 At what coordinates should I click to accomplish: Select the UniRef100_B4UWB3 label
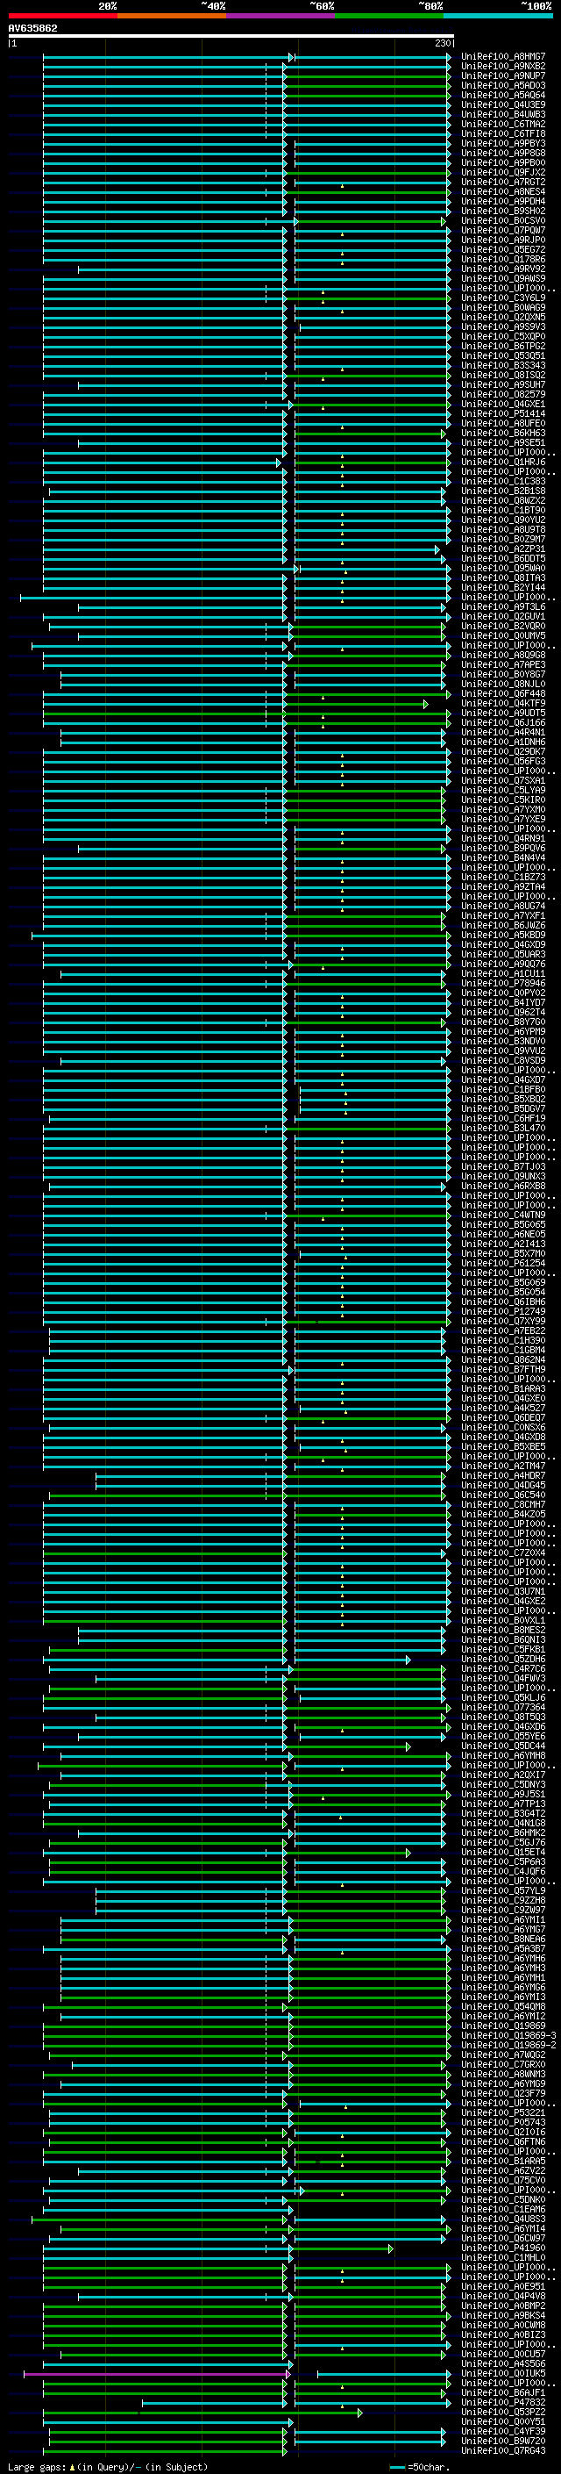(503, 114)
